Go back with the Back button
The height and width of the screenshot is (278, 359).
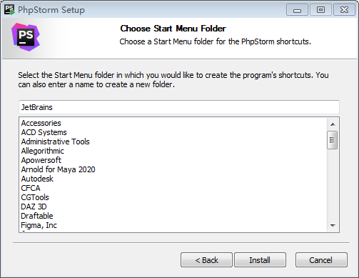pos(206,260)
